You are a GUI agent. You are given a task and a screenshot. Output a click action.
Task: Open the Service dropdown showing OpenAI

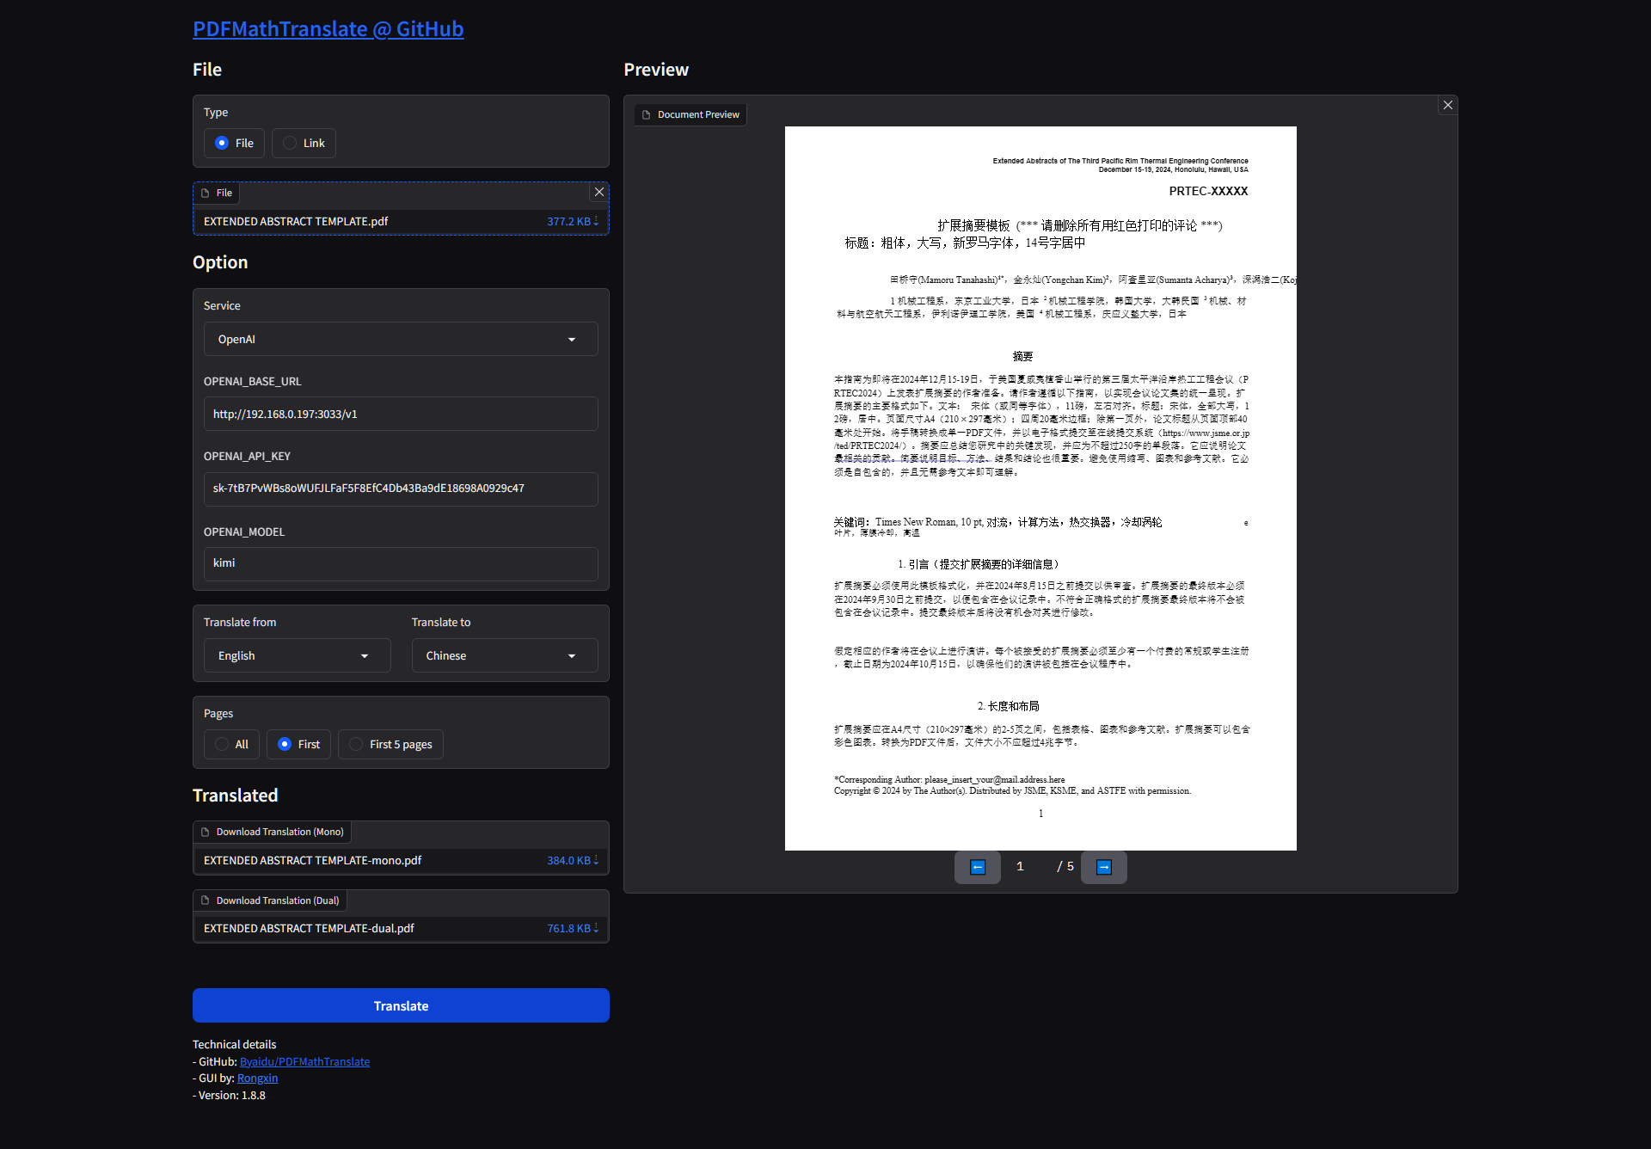401,339
